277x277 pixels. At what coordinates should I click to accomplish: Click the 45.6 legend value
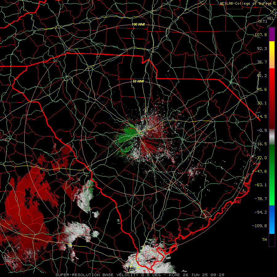(x=262, y=89)
